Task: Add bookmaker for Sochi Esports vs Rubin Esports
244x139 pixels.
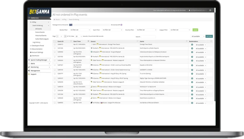Action: [192, 48]
